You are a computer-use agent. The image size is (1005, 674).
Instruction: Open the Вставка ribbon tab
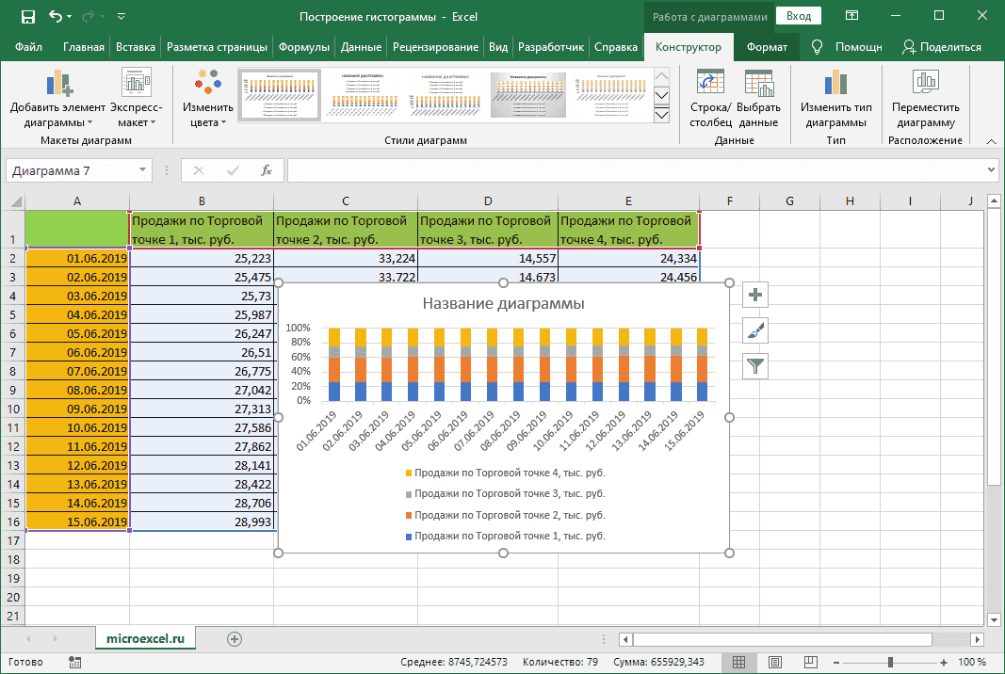click(136, 47)
